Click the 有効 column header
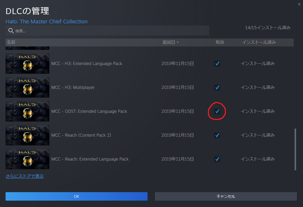303x207 pixels. [220, 42]
